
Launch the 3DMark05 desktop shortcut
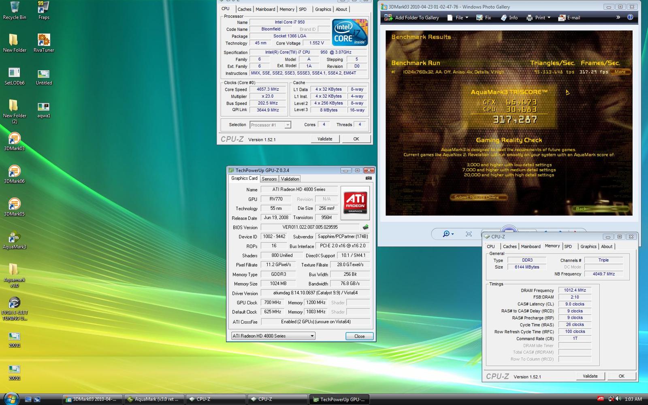[15, 207]
